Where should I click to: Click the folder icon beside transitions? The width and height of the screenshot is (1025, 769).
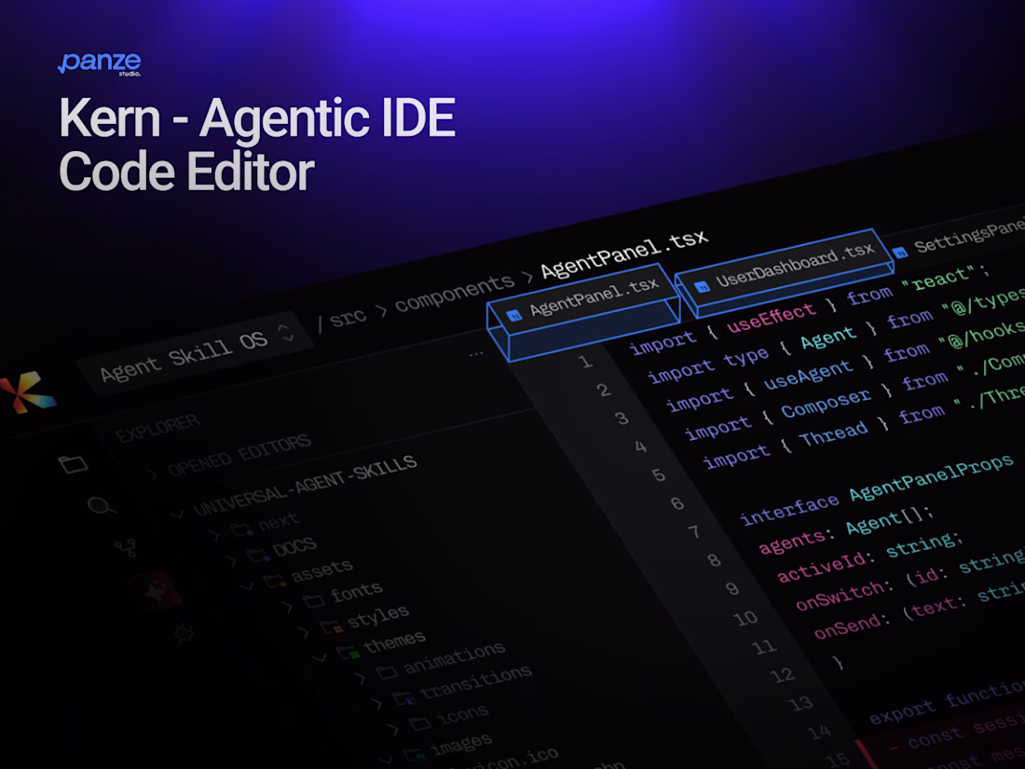tap(404, 698)
